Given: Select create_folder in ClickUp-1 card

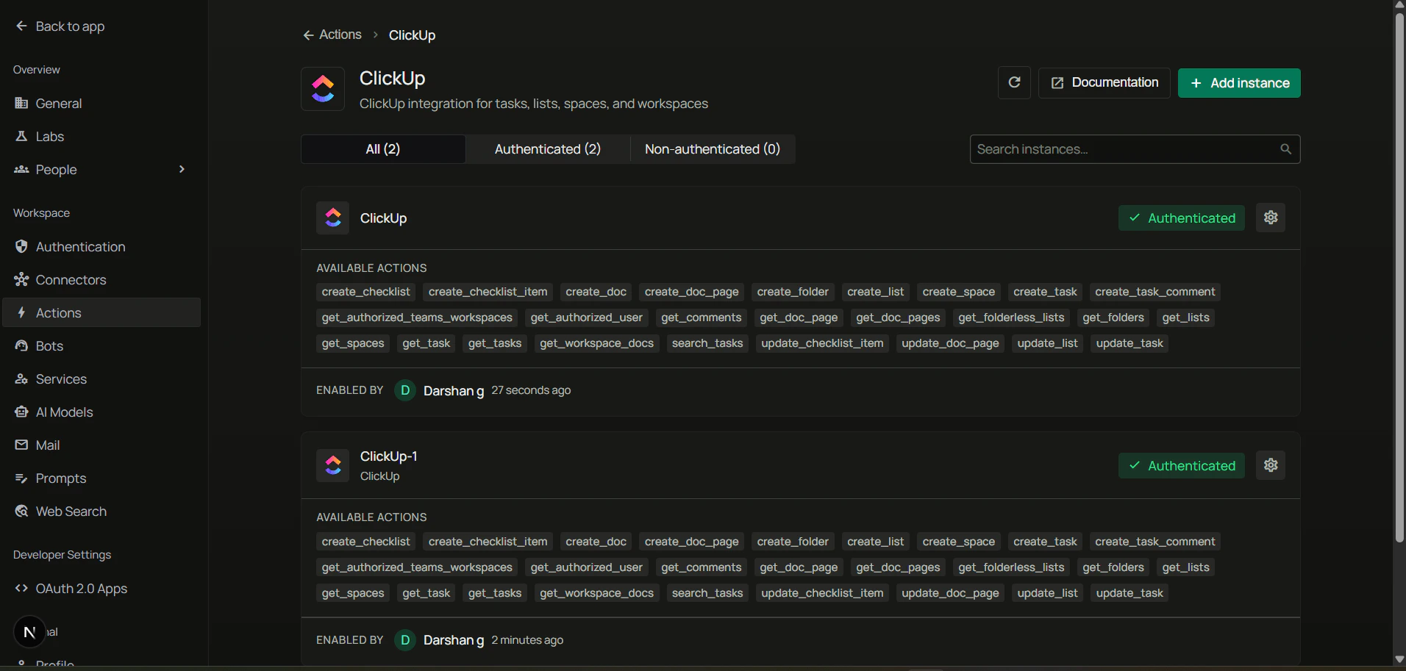Looking at the screenshot, I should pos(793,542).
